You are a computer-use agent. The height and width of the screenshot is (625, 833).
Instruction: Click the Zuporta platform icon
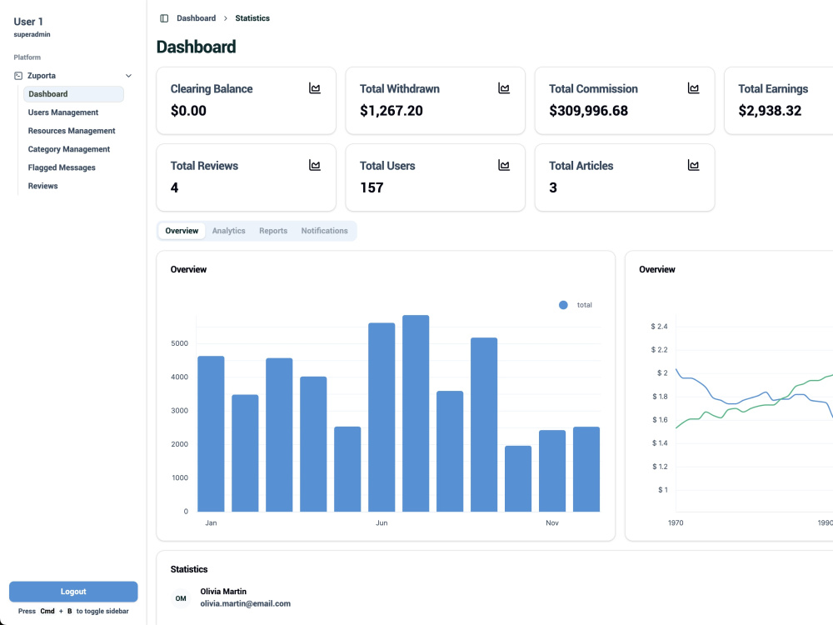pos(18,76)
